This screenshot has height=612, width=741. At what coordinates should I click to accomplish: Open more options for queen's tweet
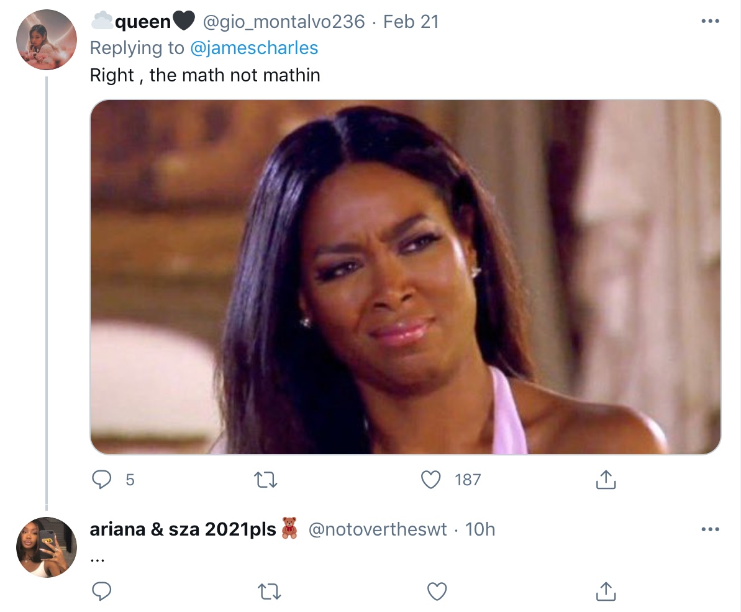(710, 21)
